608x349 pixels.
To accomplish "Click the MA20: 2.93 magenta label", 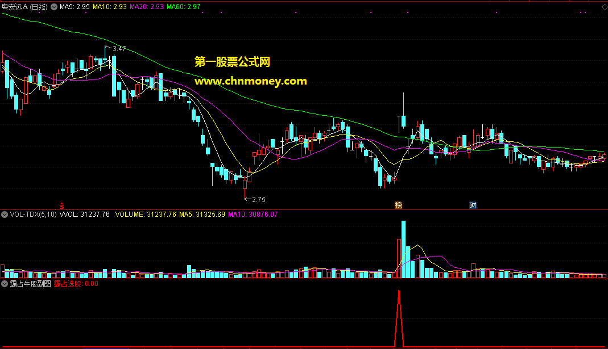I will (x=147, y=7).
